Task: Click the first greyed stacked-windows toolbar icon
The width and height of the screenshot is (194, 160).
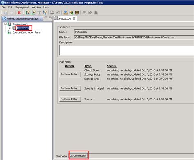Action: click(52, 13)
